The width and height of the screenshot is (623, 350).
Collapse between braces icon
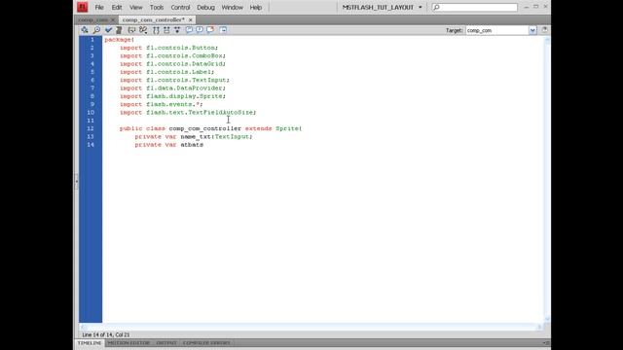[x=156, y=30]
